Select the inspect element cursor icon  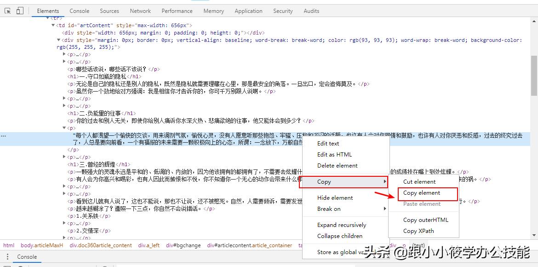[7, 10]
